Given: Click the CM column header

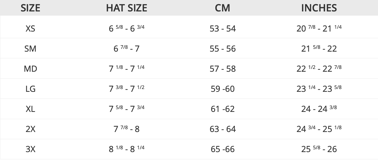Looking at the screenshot, I should (223, 8).
